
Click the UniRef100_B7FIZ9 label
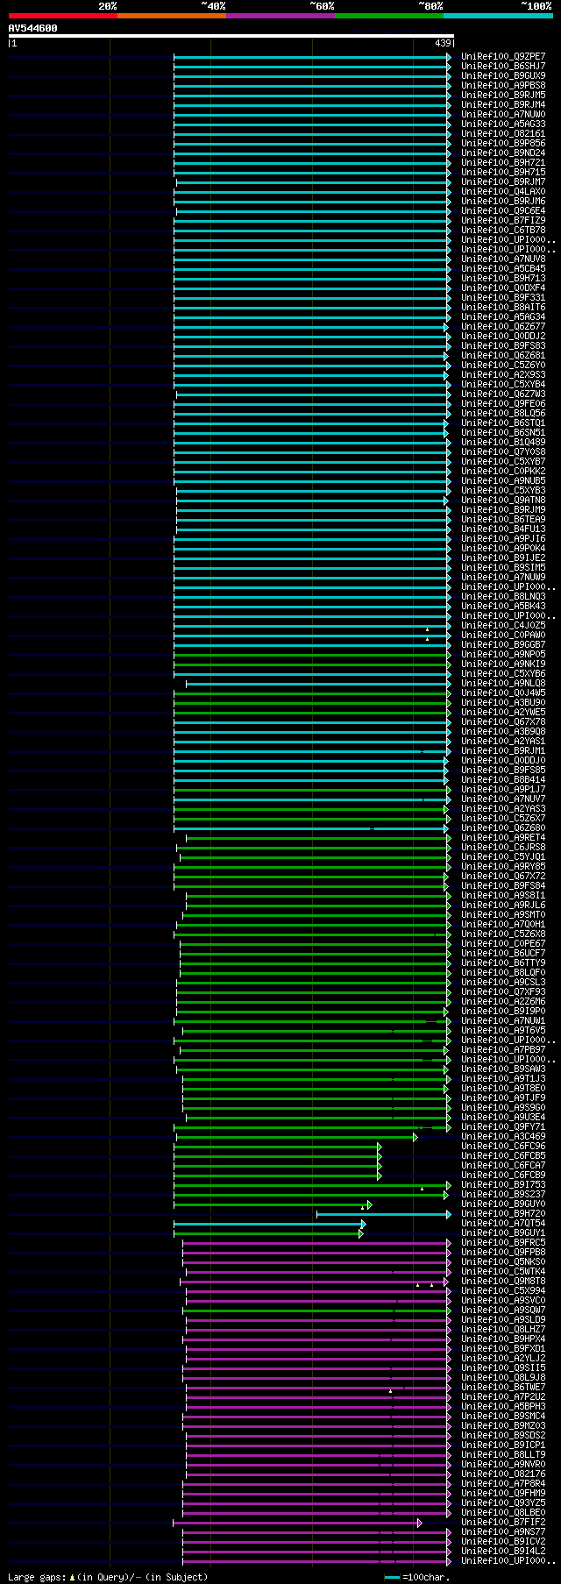click(x=503, y=220)
